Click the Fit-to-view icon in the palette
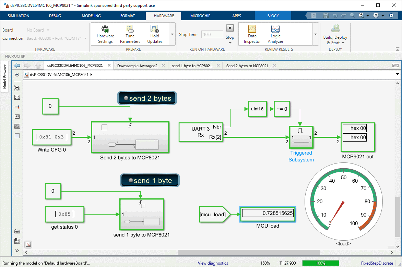Image resolution: width=402 pixels, height=267 pixels. [17, 97]
